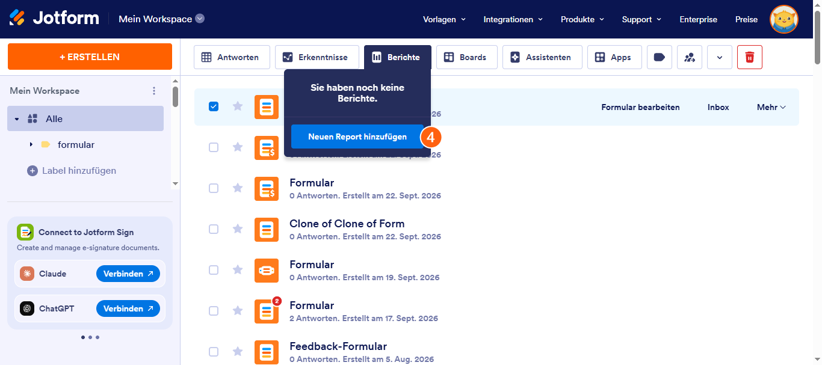
Task: Expand the formular label tree item
Action: [x=31, y=145]
